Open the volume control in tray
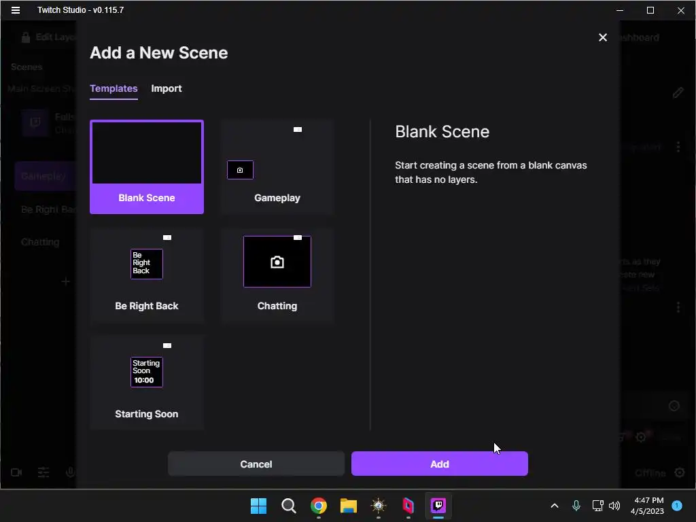This screenshot has height=522, width=696. point(614,506)
